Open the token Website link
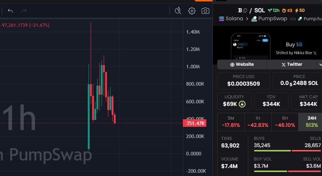This screenshot has width=322, height=176. 242,64
